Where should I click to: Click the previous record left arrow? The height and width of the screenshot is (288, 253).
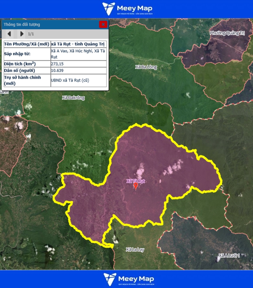[x=9, y=34]
